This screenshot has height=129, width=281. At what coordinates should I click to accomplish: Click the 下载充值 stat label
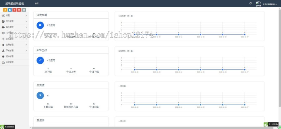(48, 107)
